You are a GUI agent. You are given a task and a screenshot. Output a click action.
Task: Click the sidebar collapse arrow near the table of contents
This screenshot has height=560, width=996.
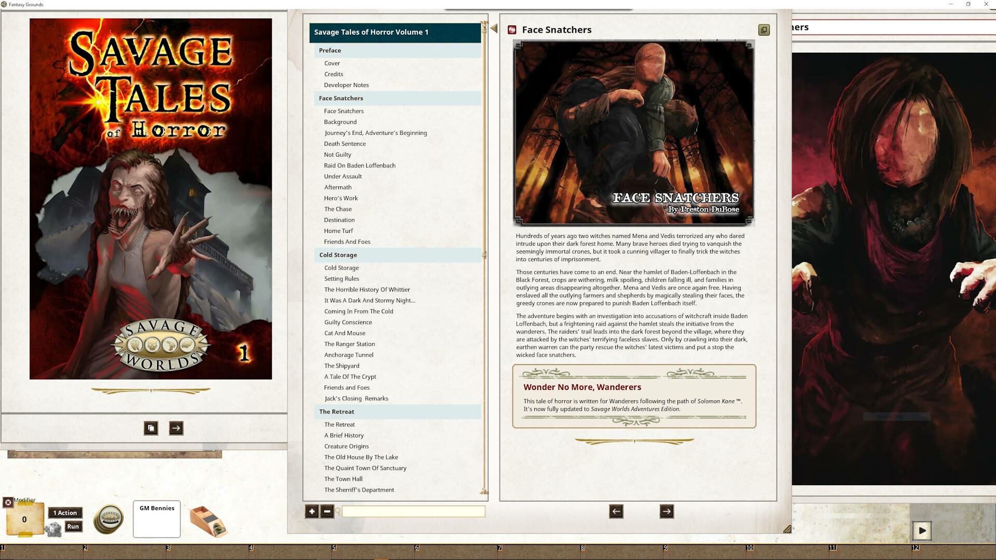coord(493,29)
